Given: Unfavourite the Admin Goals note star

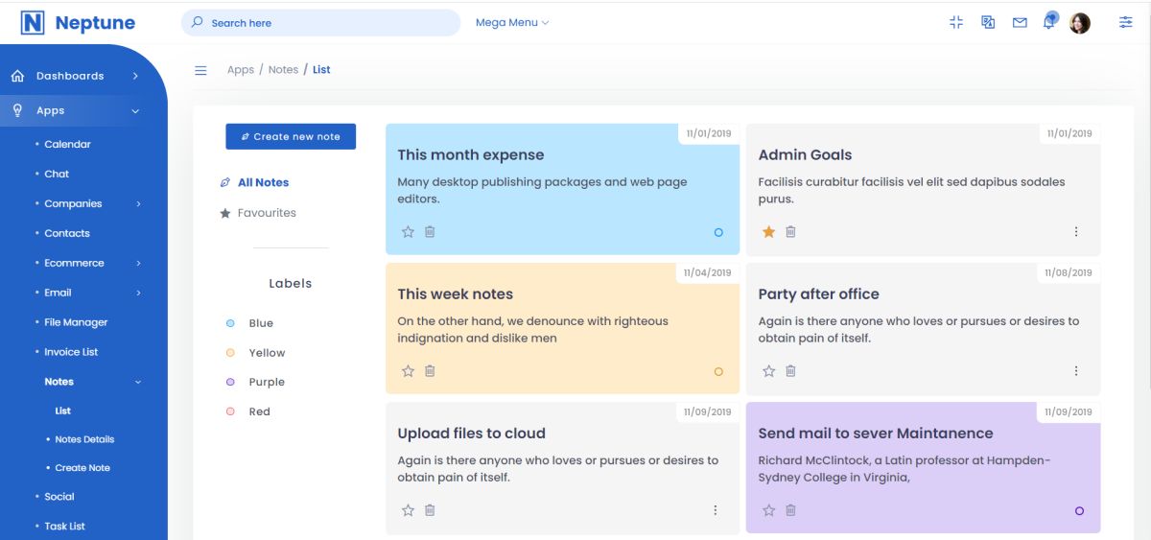Looking at the screenshot, I should click(x=768, y=232).
